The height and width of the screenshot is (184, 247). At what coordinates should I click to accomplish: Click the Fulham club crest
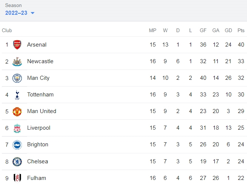pos(17,178)
